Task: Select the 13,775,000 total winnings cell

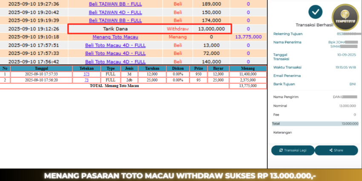Action: 248,86
